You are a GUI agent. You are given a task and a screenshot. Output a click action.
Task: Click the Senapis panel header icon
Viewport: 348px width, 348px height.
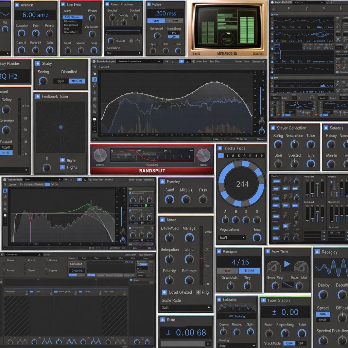326,128
